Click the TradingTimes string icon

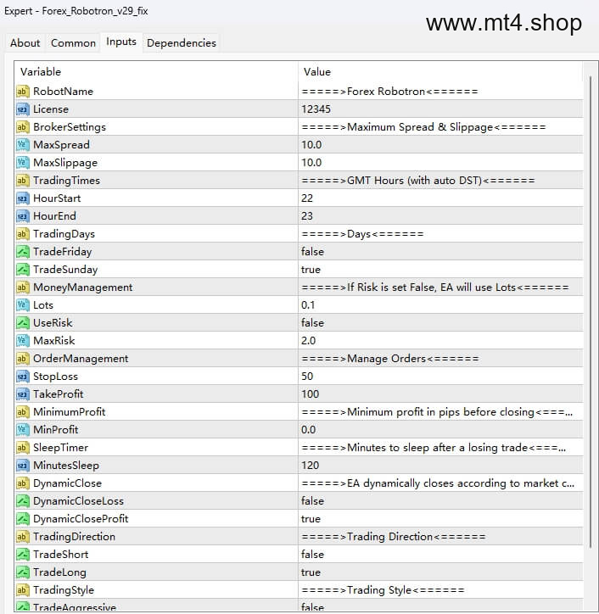(x=23, y=181)
